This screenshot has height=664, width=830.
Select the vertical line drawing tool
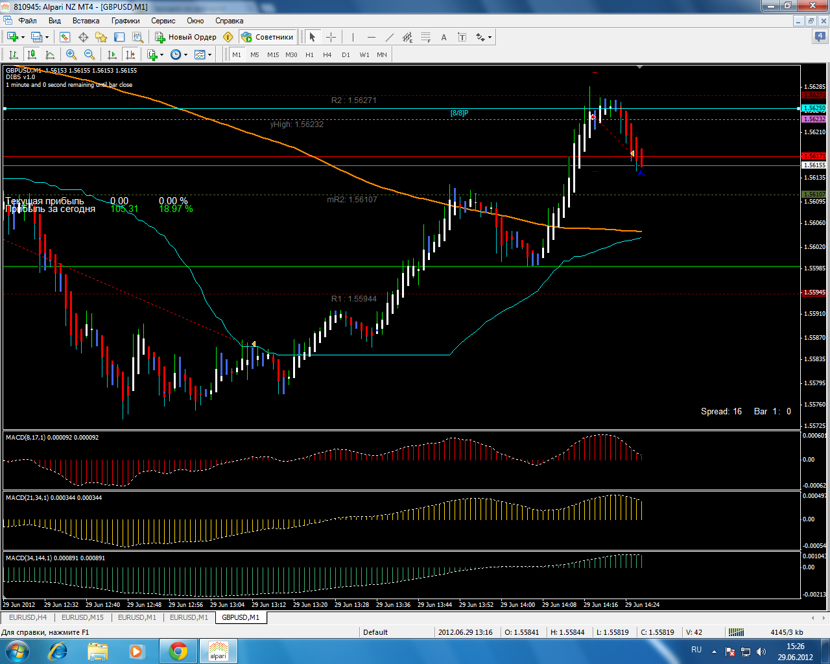[352, 37]
